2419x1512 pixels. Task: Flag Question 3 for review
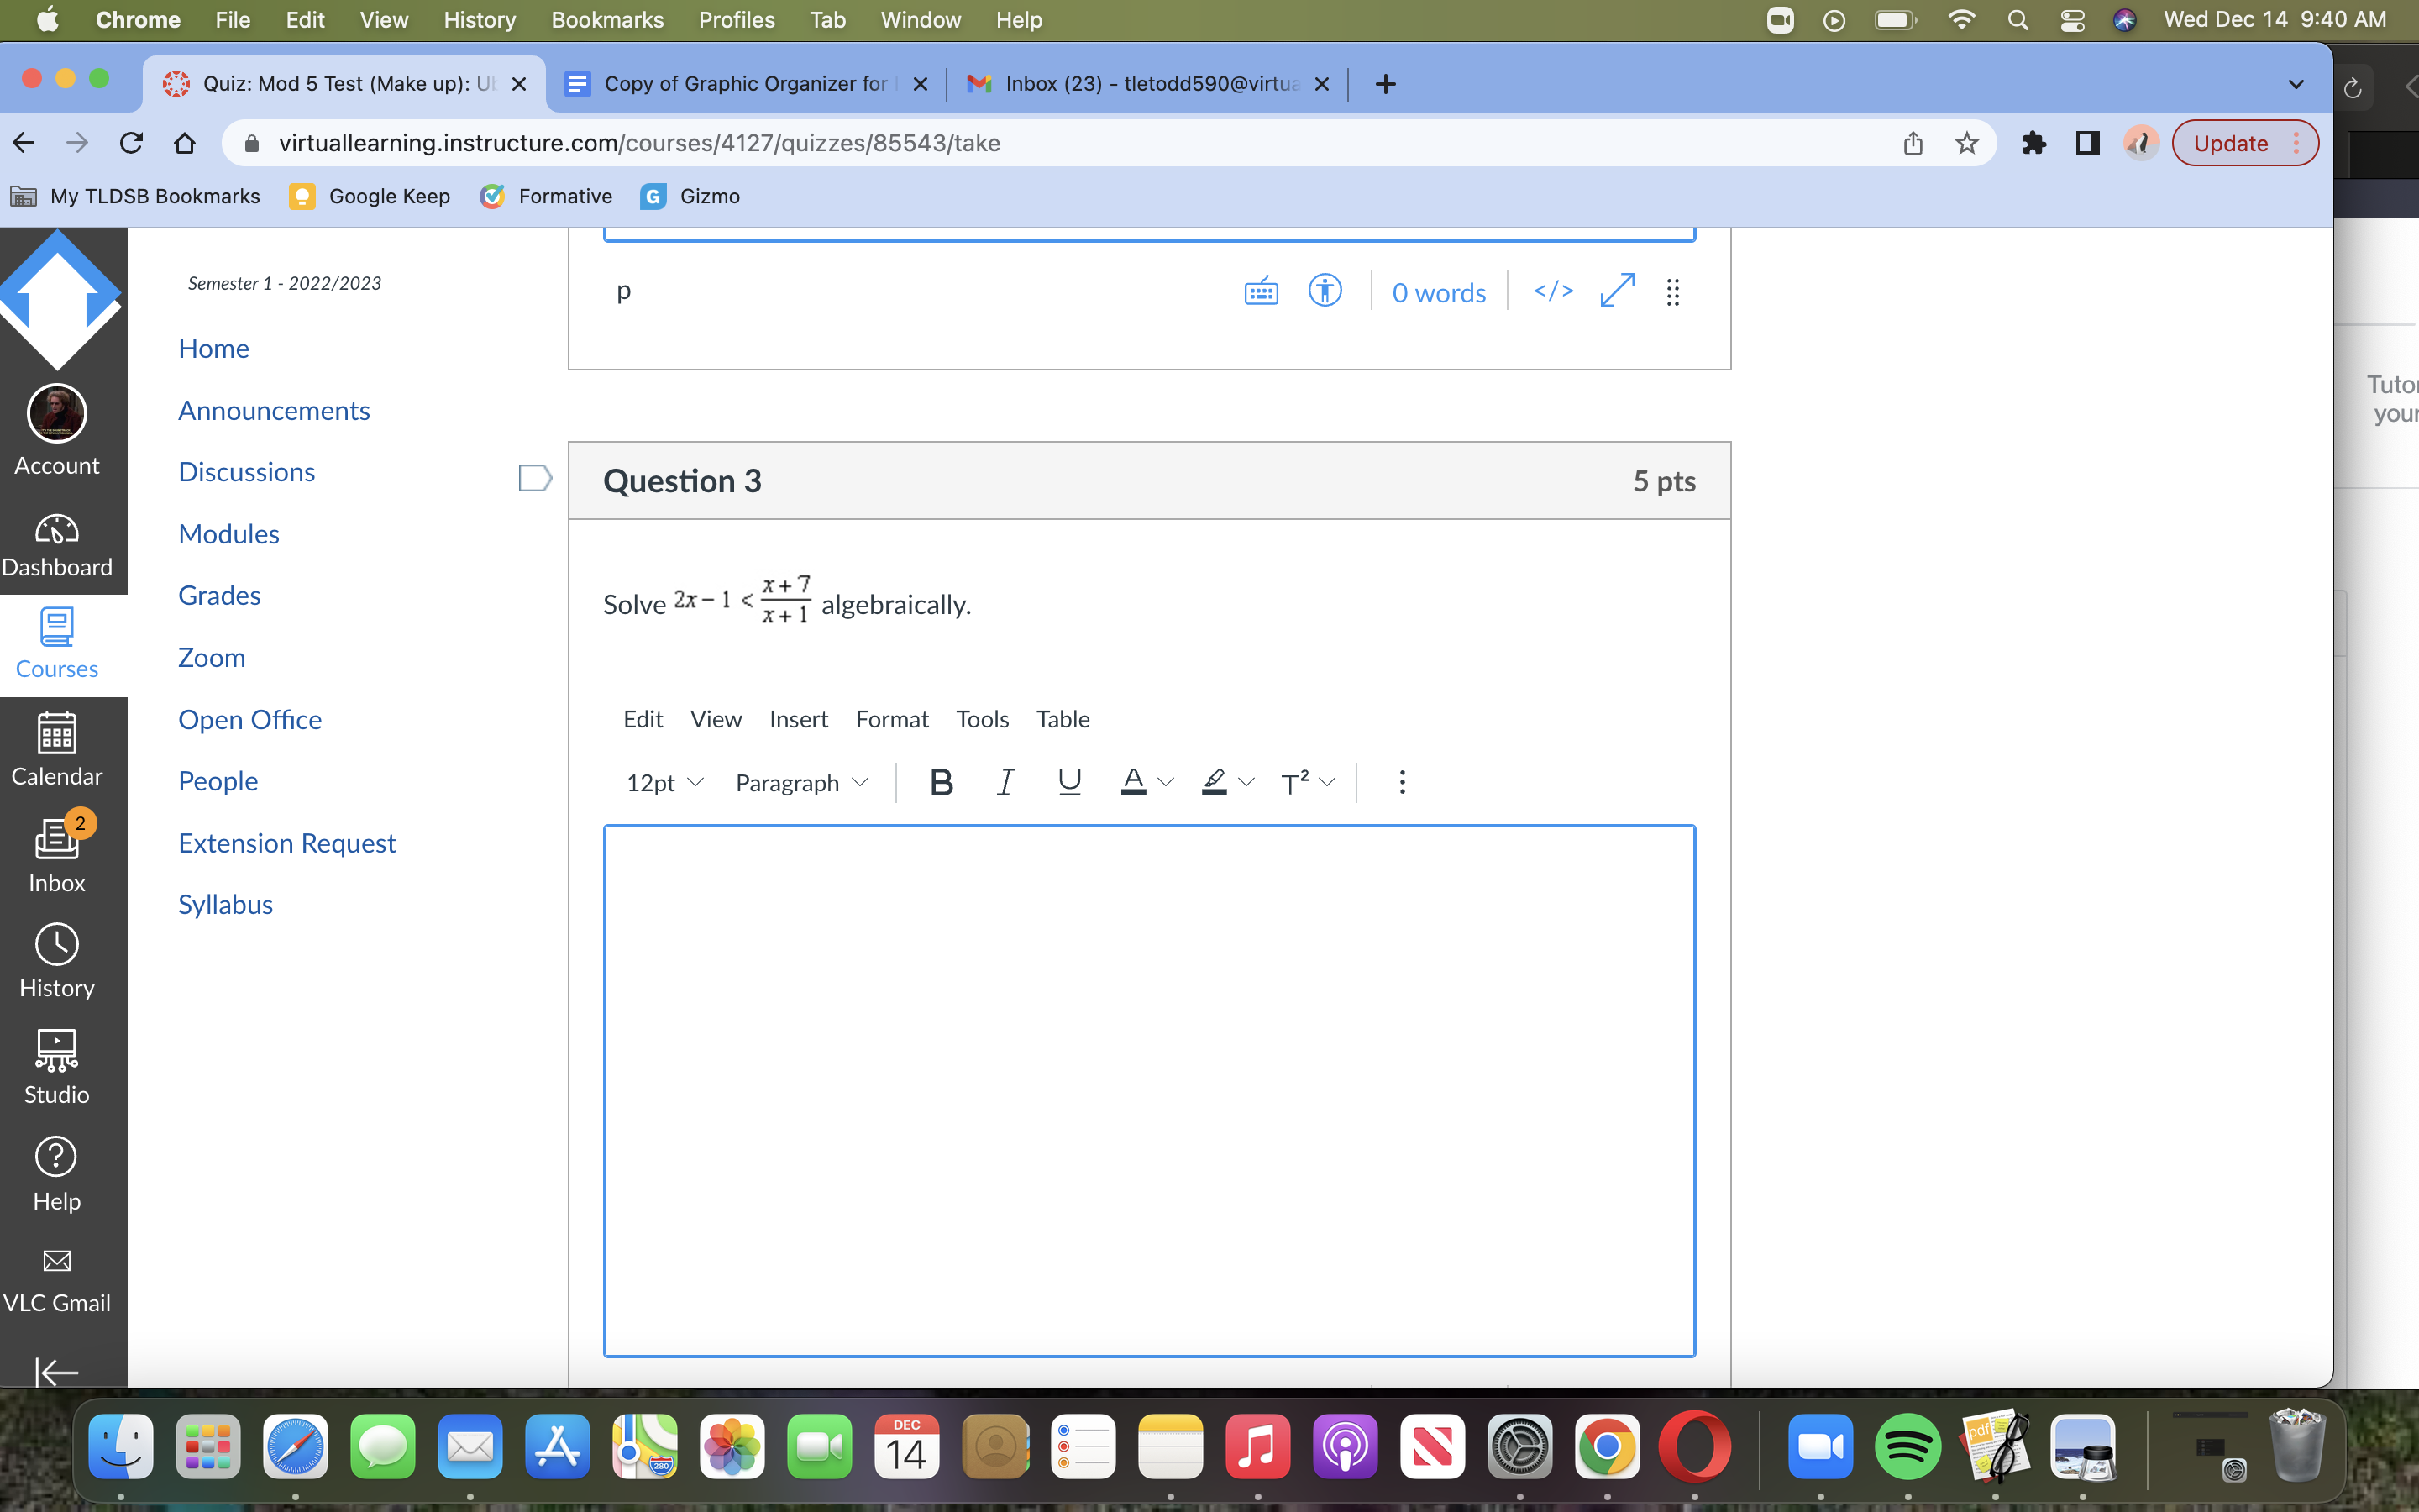(x=535, y=479)
